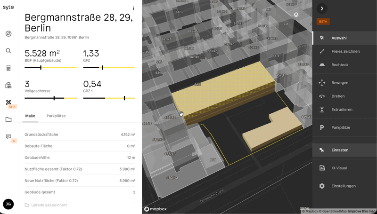The width and height of the screenshot is (377, 214).
Task: Open the search icon in left sidebar
Action: [x=8, y=51]
